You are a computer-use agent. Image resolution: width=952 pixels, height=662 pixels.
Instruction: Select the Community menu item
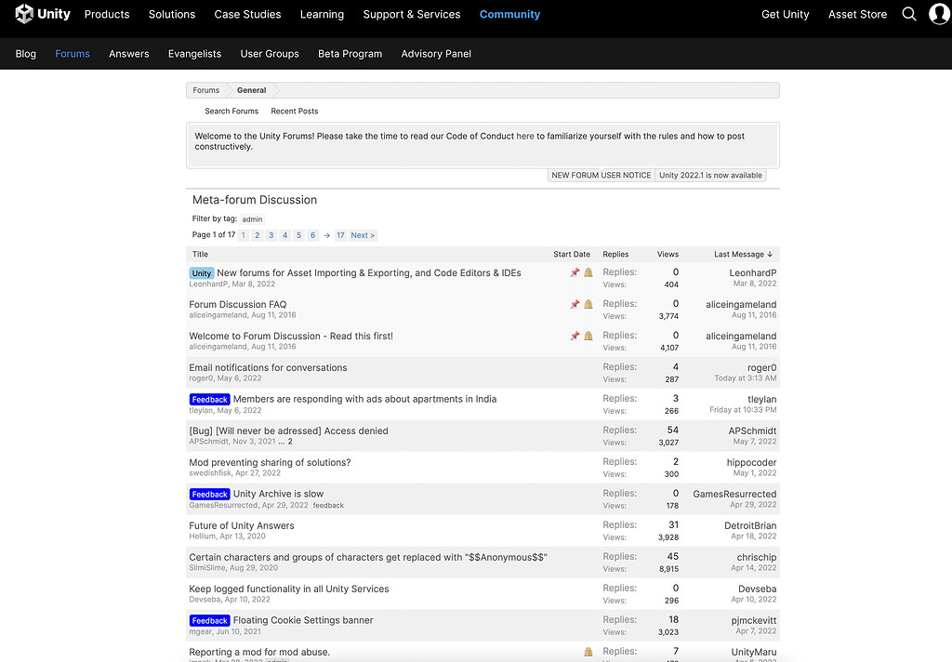click(509, 14)
